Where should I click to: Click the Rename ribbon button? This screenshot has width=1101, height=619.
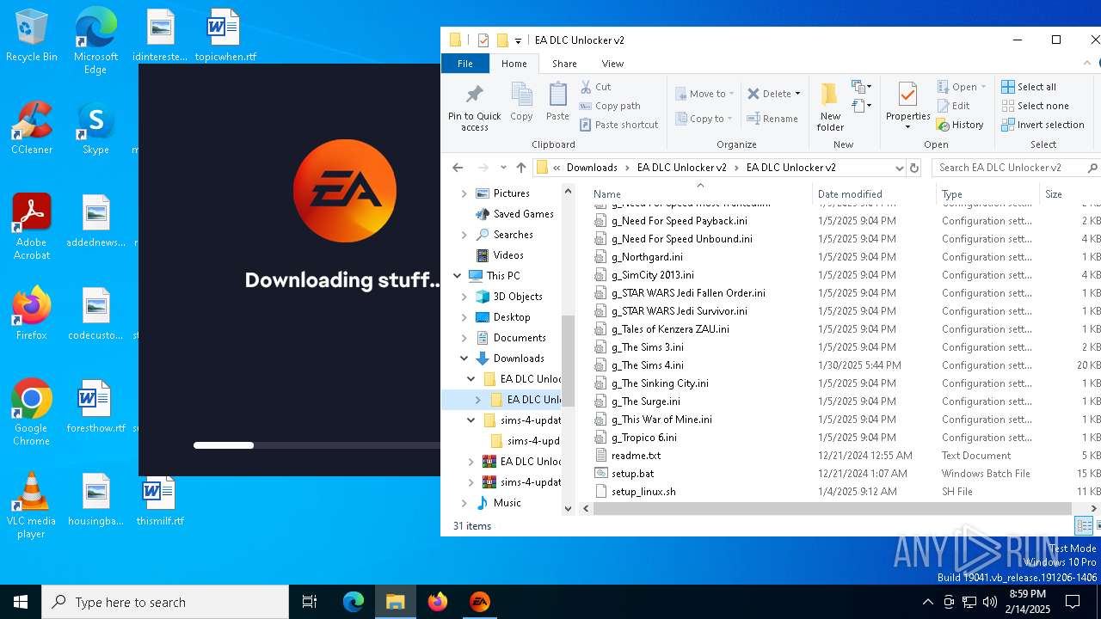[772, 119]
